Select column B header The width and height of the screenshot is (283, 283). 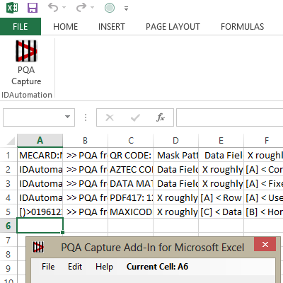point(85,141)
